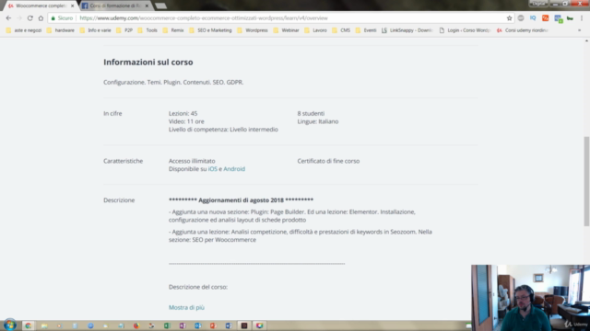Screen dimensions: 590x331
Task: Click the green extension icon in toolbar
Action: [570, 18]
